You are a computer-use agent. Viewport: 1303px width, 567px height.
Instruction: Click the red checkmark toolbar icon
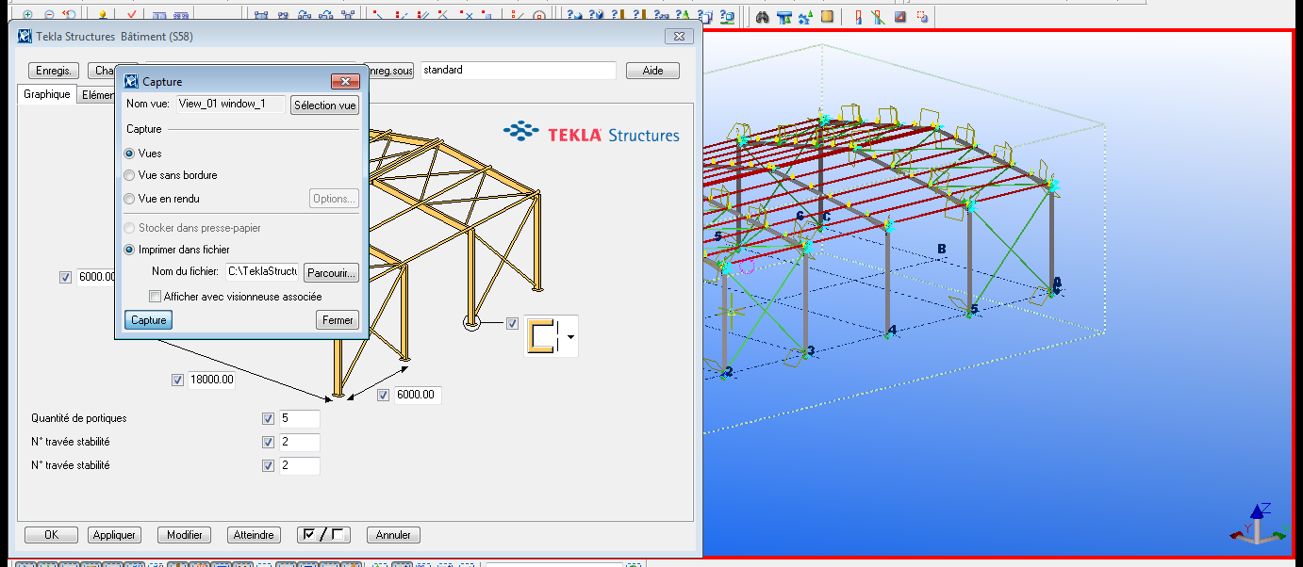[131, 15]
